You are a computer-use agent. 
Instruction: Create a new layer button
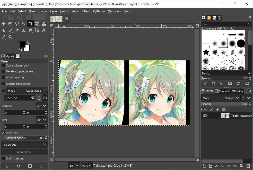pyautogui.click(x=204, y=166)
